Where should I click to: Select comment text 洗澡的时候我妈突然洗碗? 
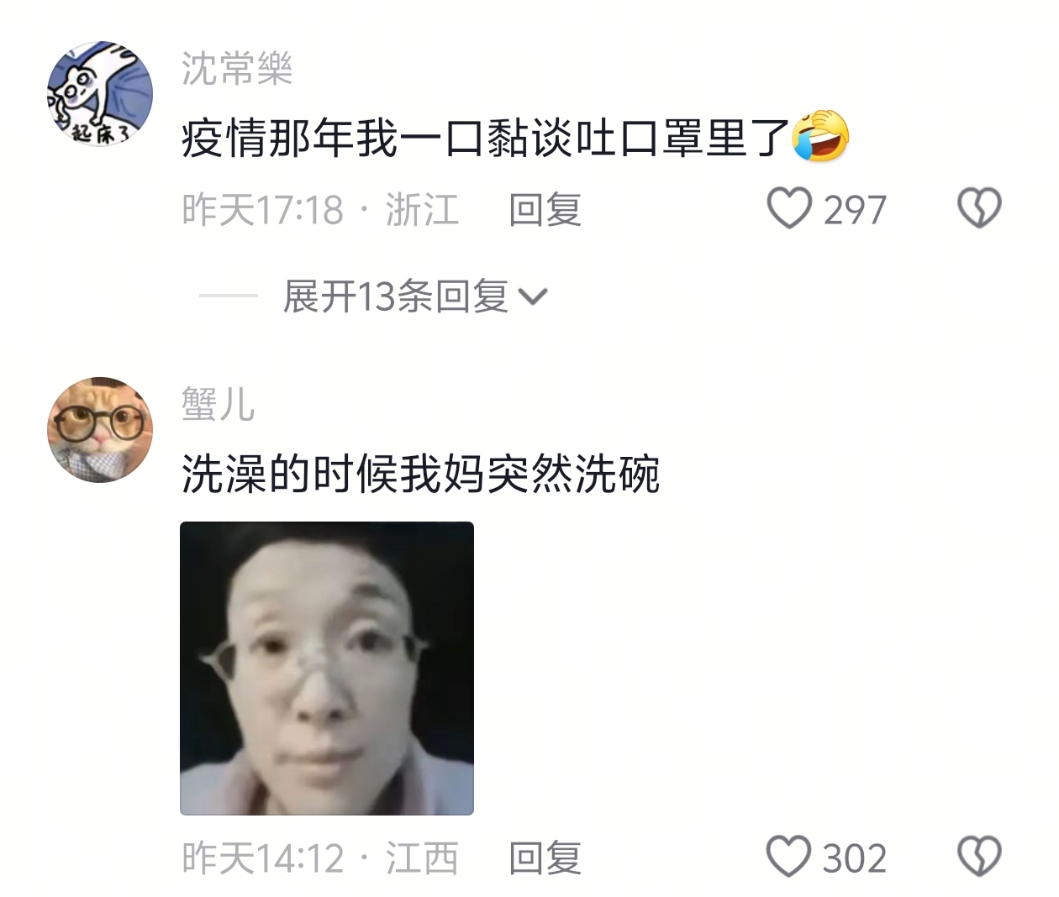coord(421,475)
